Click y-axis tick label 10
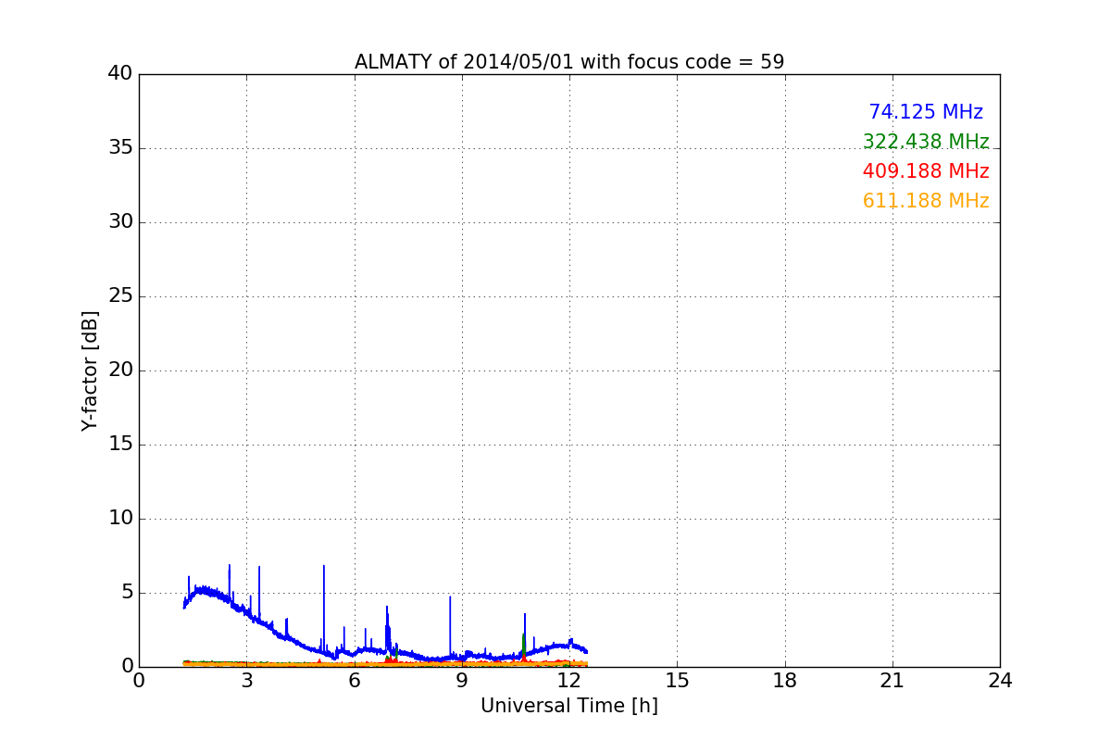This screenshot has width=1111, height=741. pyautogui.click(x=120, y=519)
